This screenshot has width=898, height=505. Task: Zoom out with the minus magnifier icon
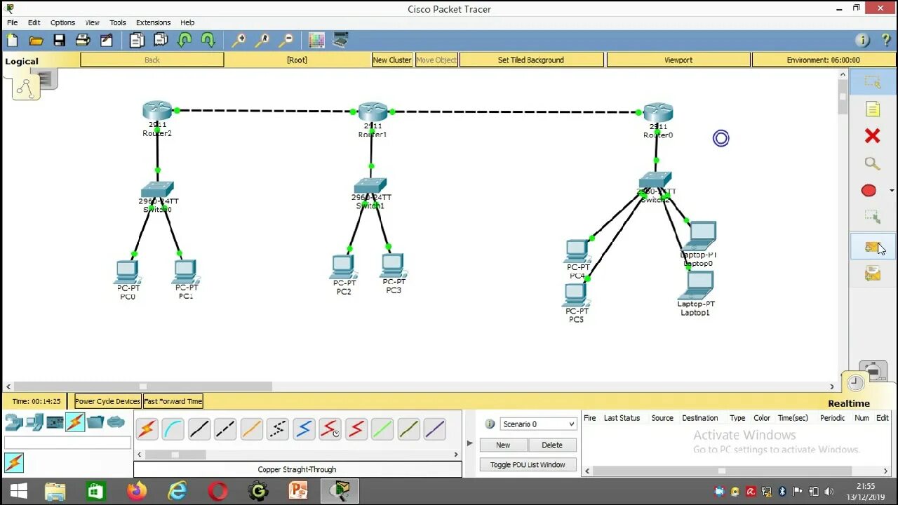click(x=286, y=40)
